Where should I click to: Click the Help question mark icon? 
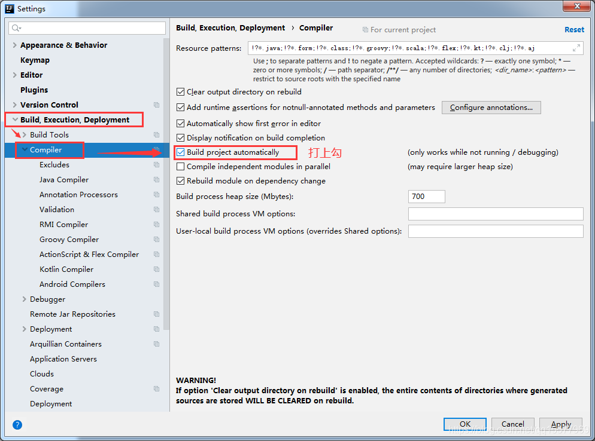[17, 425]
